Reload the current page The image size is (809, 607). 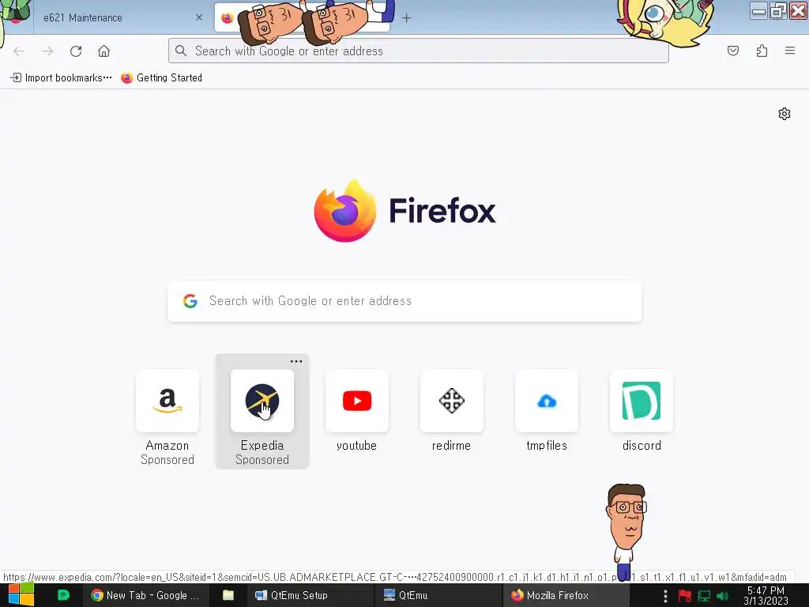(x=76, y=51)
